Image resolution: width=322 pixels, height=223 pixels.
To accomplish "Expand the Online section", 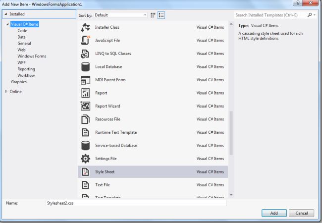I will point(6,91).
